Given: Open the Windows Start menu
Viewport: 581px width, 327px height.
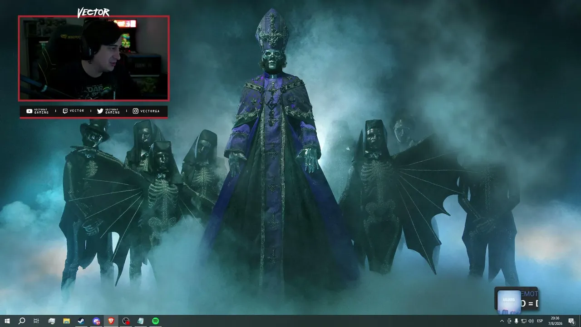Looking at the screenshot, I should (x=7, y=321).
